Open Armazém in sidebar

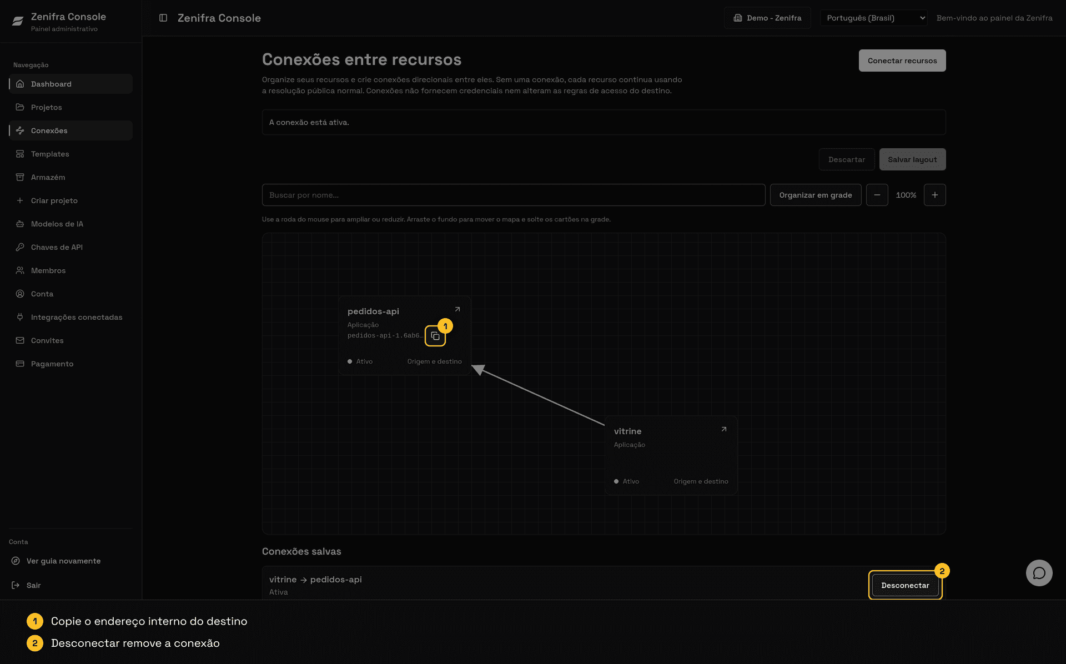tap(71, 177)
